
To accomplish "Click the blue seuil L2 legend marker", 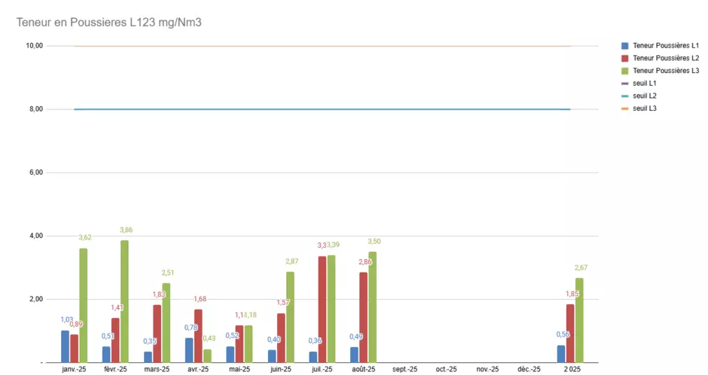I will pos(624,96).
